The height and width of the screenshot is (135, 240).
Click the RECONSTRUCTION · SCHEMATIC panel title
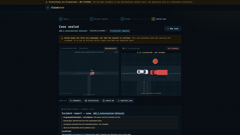pyautogui.click(x=75, y=48)
